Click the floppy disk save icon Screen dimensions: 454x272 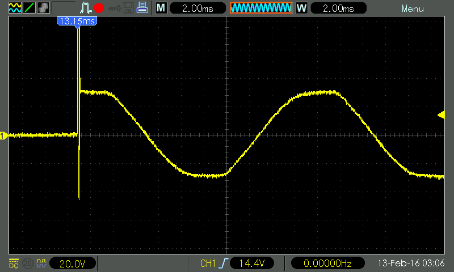coord(128,8)
